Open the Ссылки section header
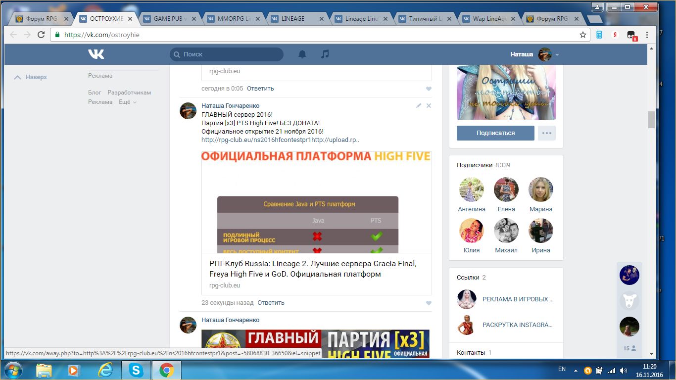The width and height of the screenshot is (676, 380). click(x=471, y=278)
